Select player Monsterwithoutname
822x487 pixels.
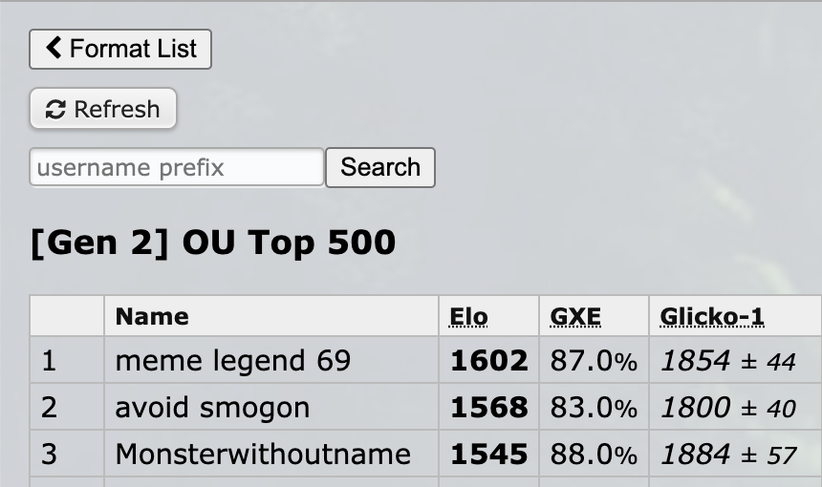point(263,455)
